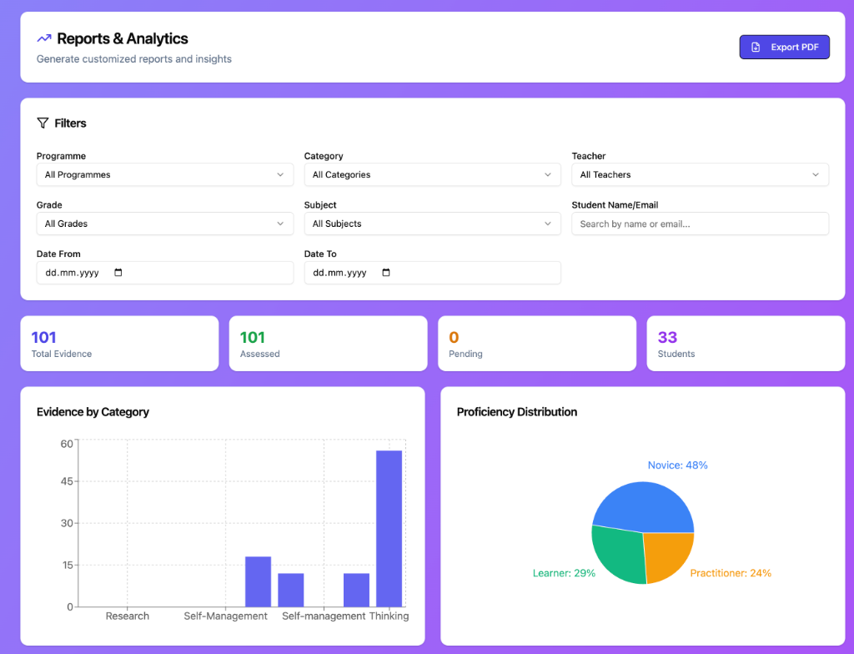Click 'Generate customized reports and insights' subtitle
Screen dimensions: 854x654
[x=134, y=59]
